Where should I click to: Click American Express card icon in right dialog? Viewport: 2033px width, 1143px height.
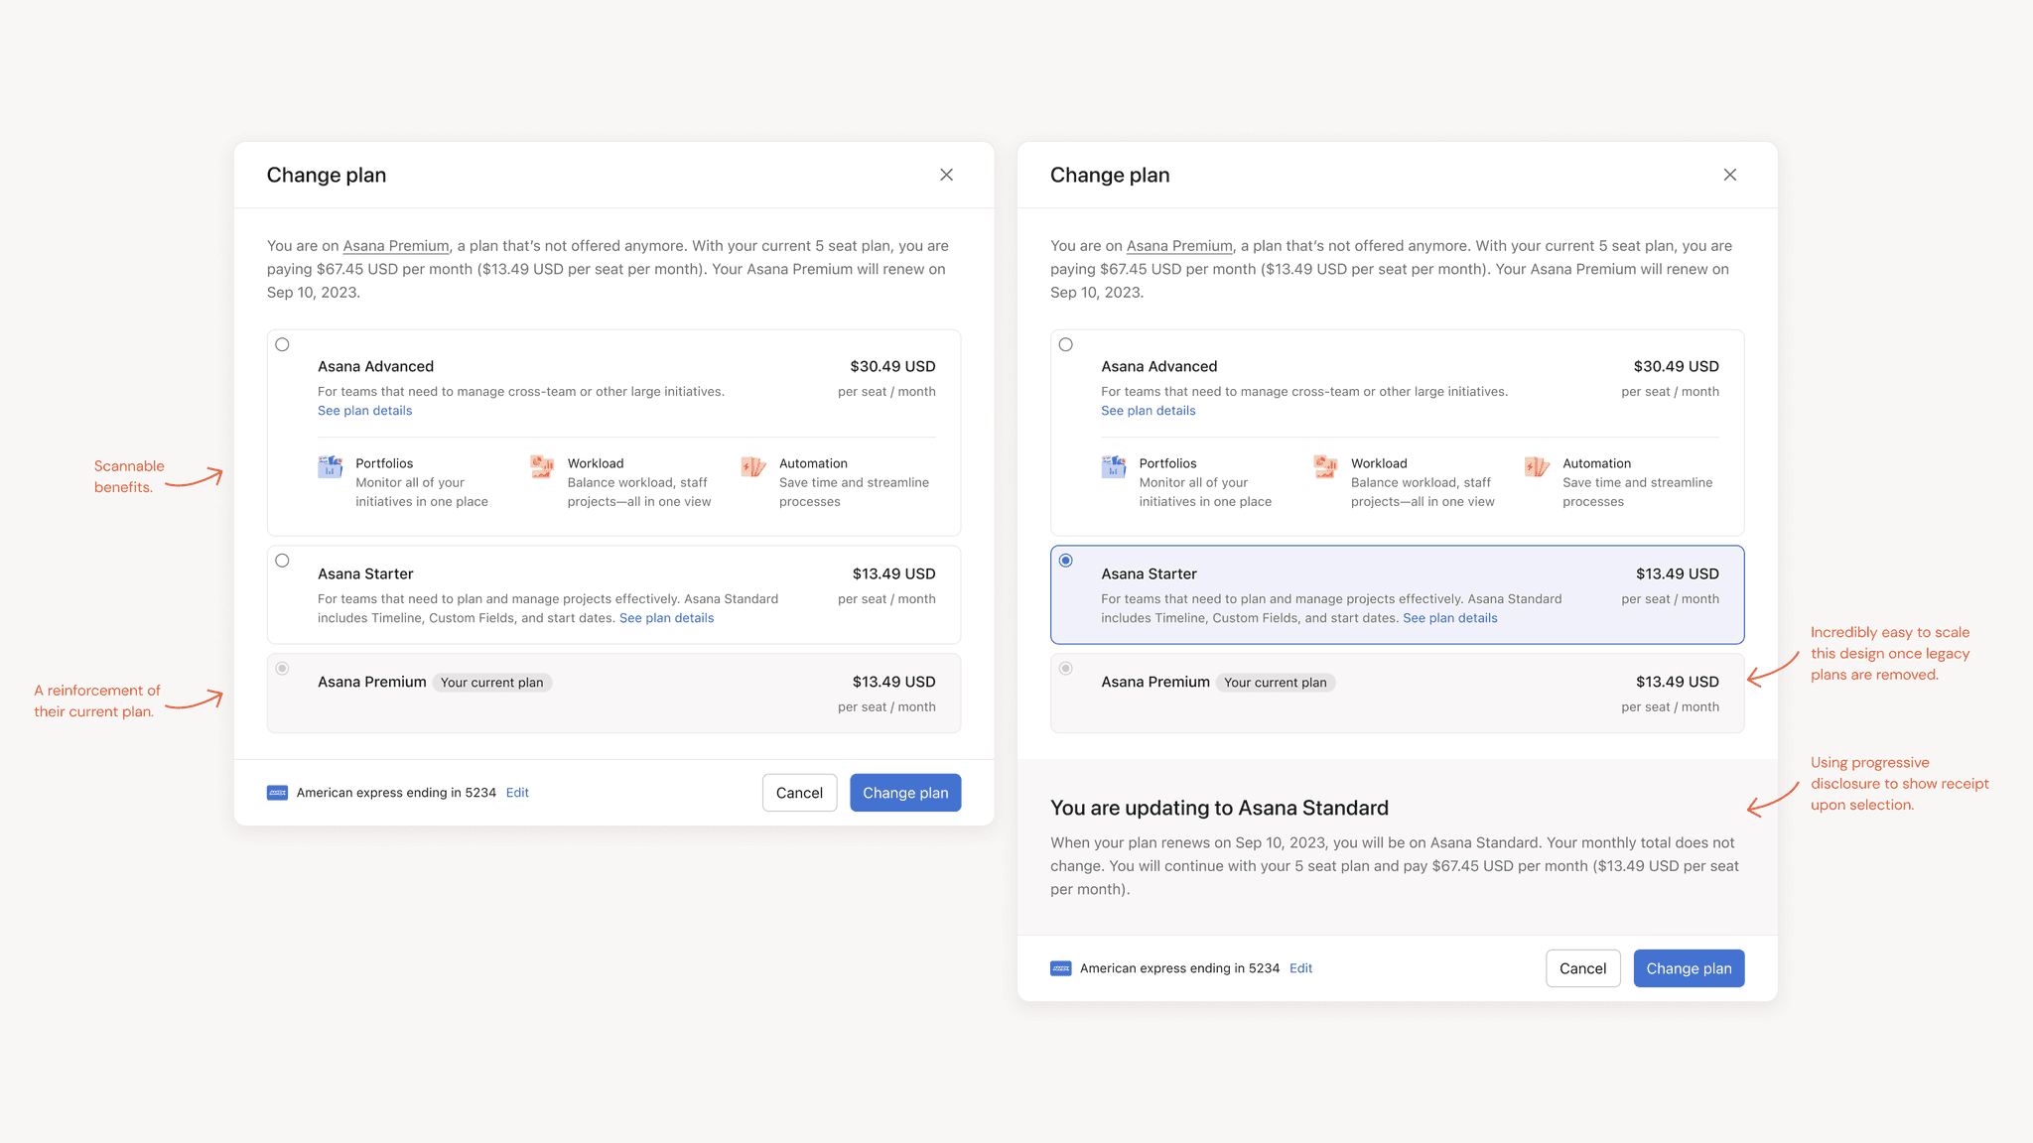tap(1061, 968)
